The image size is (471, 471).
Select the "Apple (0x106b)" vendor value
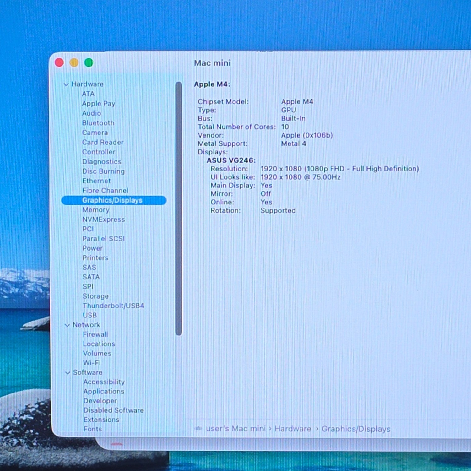click(307, 135)
